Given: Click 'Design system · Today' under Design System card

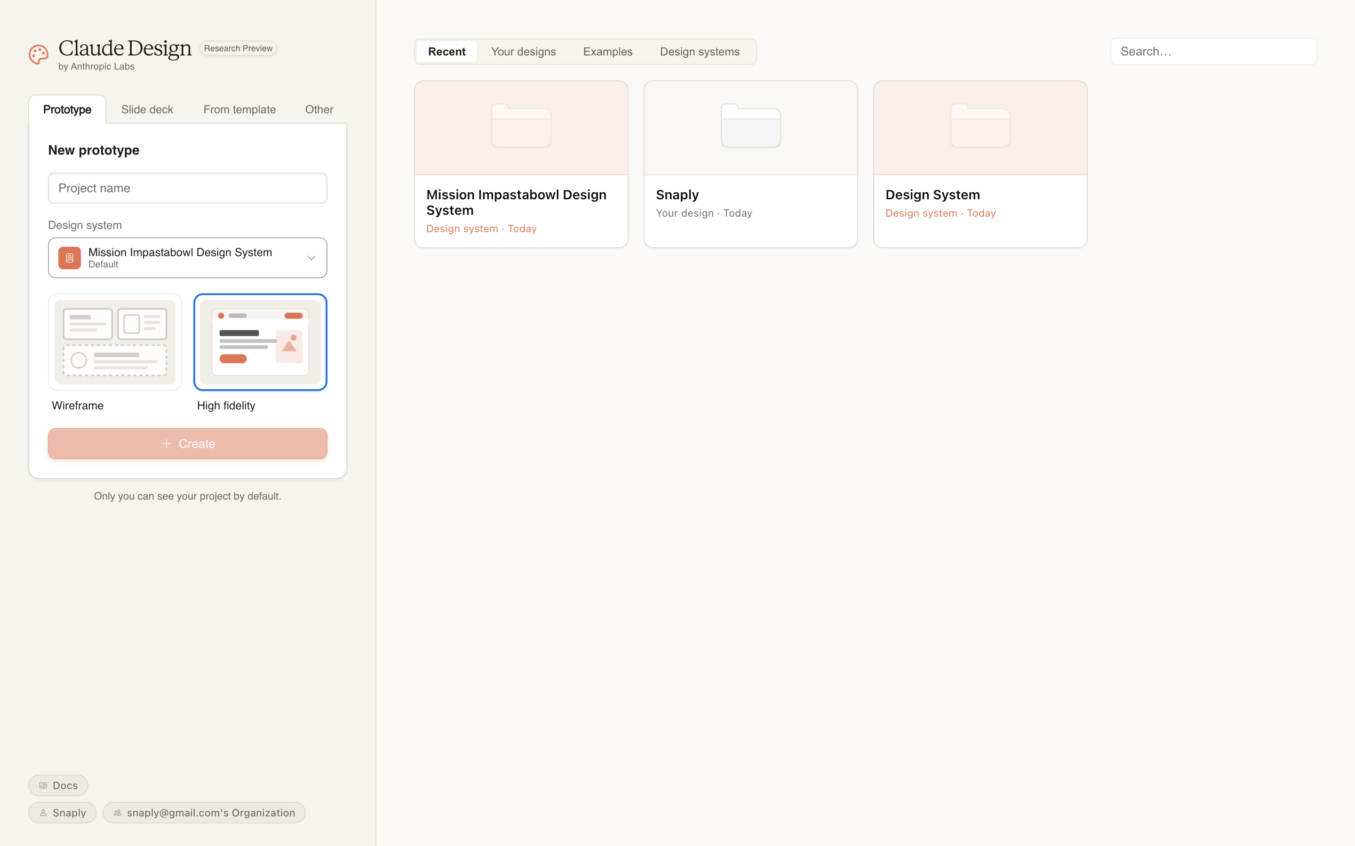Looking at the screenshot, I should tap(941, 213).
